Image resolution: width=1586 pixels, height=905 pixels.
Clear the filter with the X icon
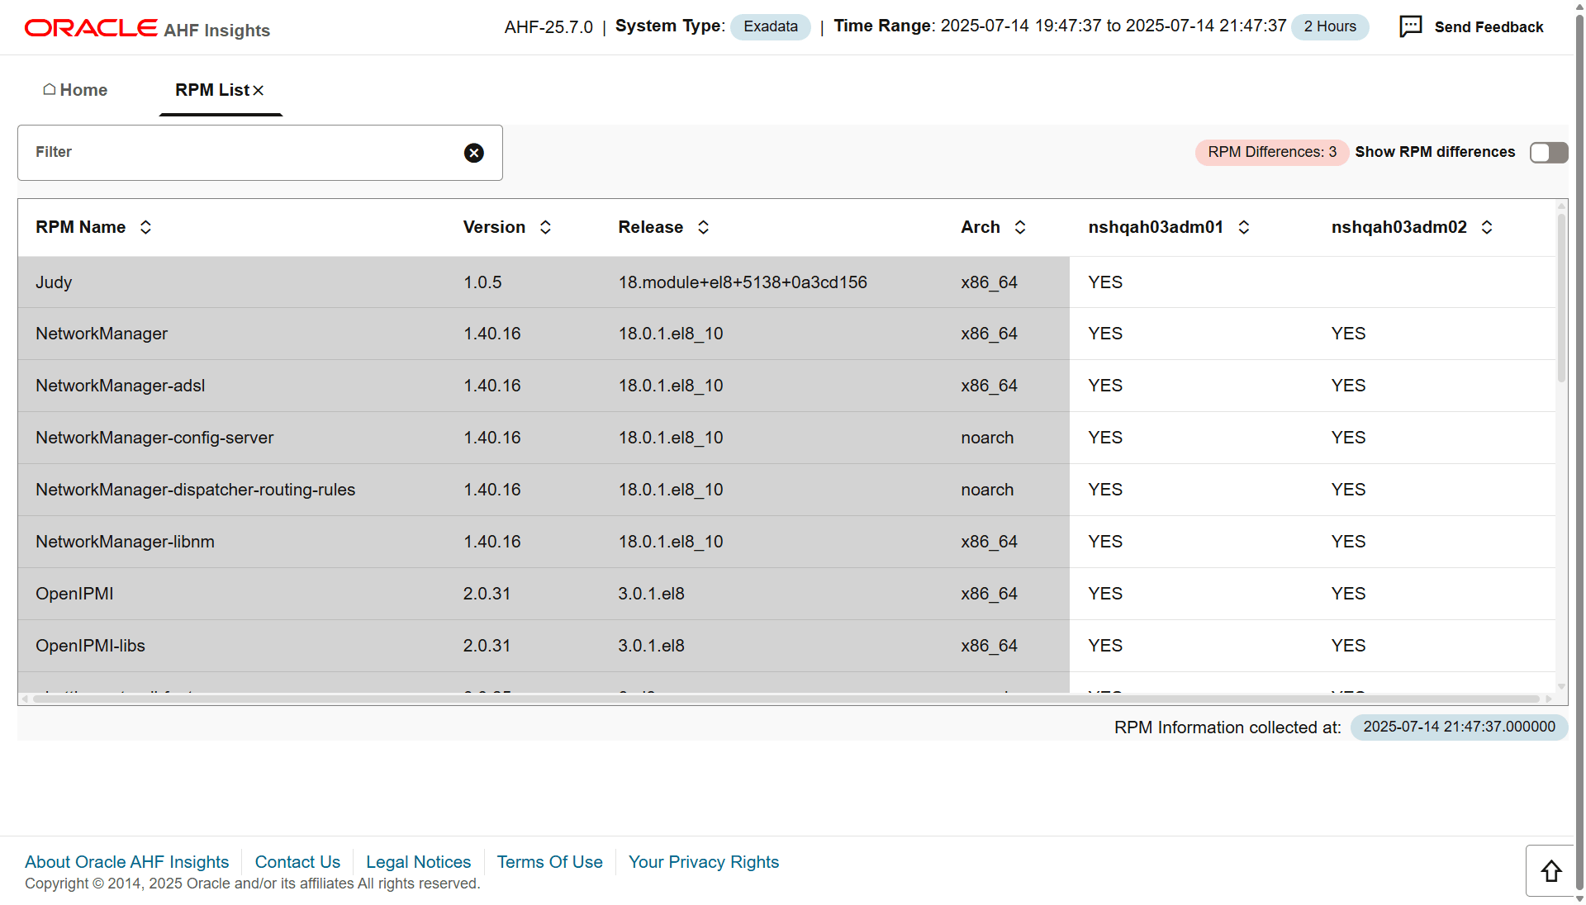point(473,153)
